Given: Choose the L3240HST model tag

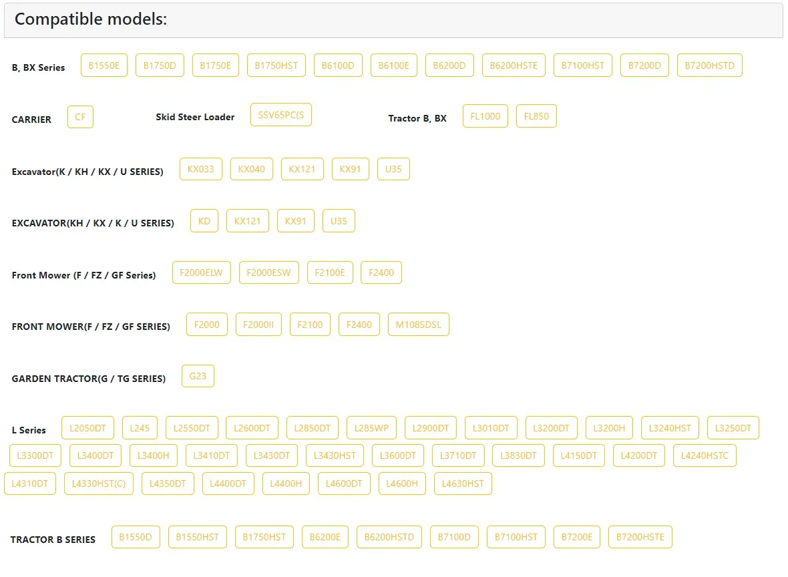Looking at the screenshot, I should 670,428.
